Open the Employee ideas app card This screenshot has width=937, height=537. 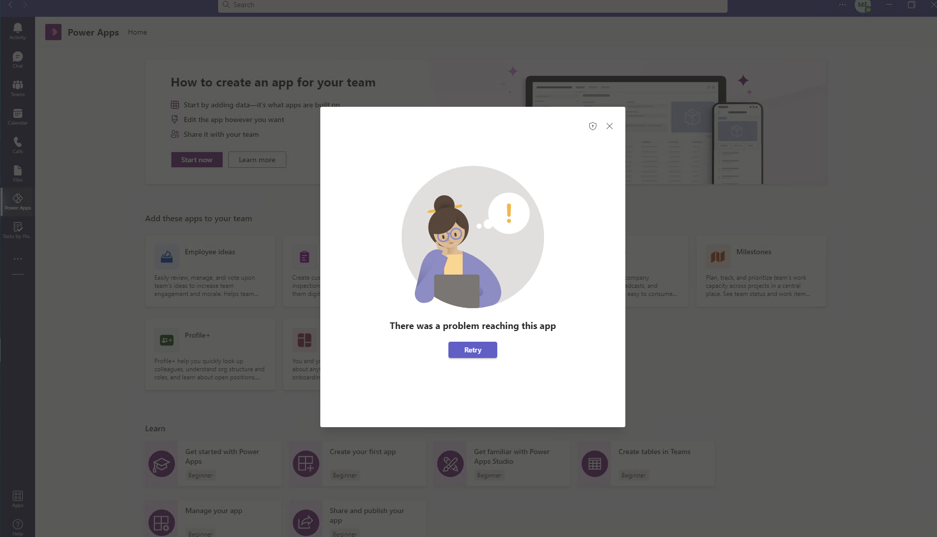tap(210, 271)
